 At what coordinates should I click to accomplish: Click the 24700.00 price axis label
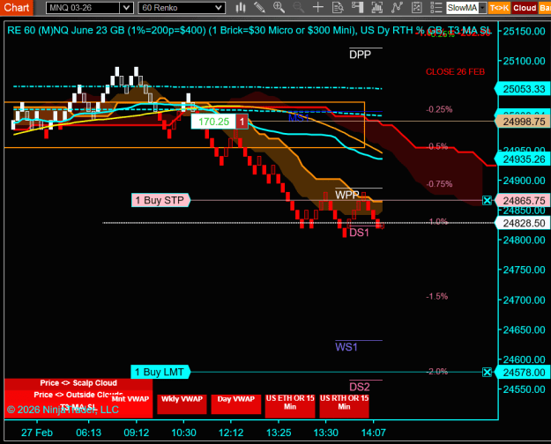(x=524, y=300)
